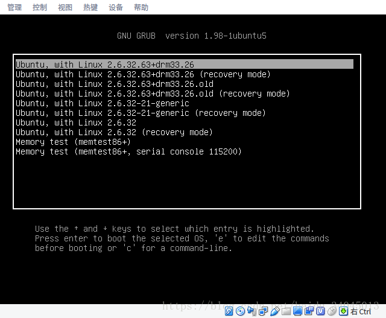Click the mouse integration icon
386x318 pixels.
pyautogui.click(x=332, y=311)
